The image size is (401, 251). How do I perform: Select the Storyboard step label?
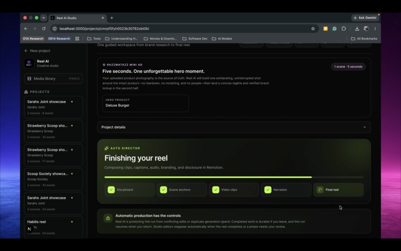[125, 190]
